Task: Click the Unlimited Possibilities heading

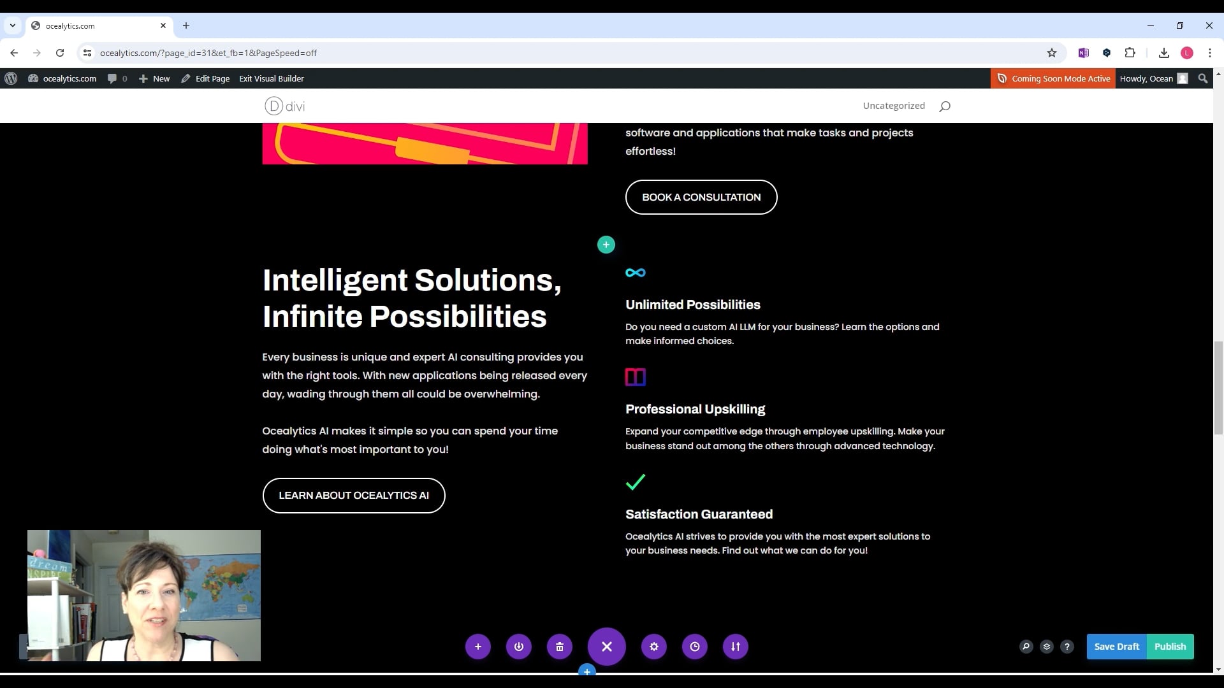Action: (x=693, y=305)
